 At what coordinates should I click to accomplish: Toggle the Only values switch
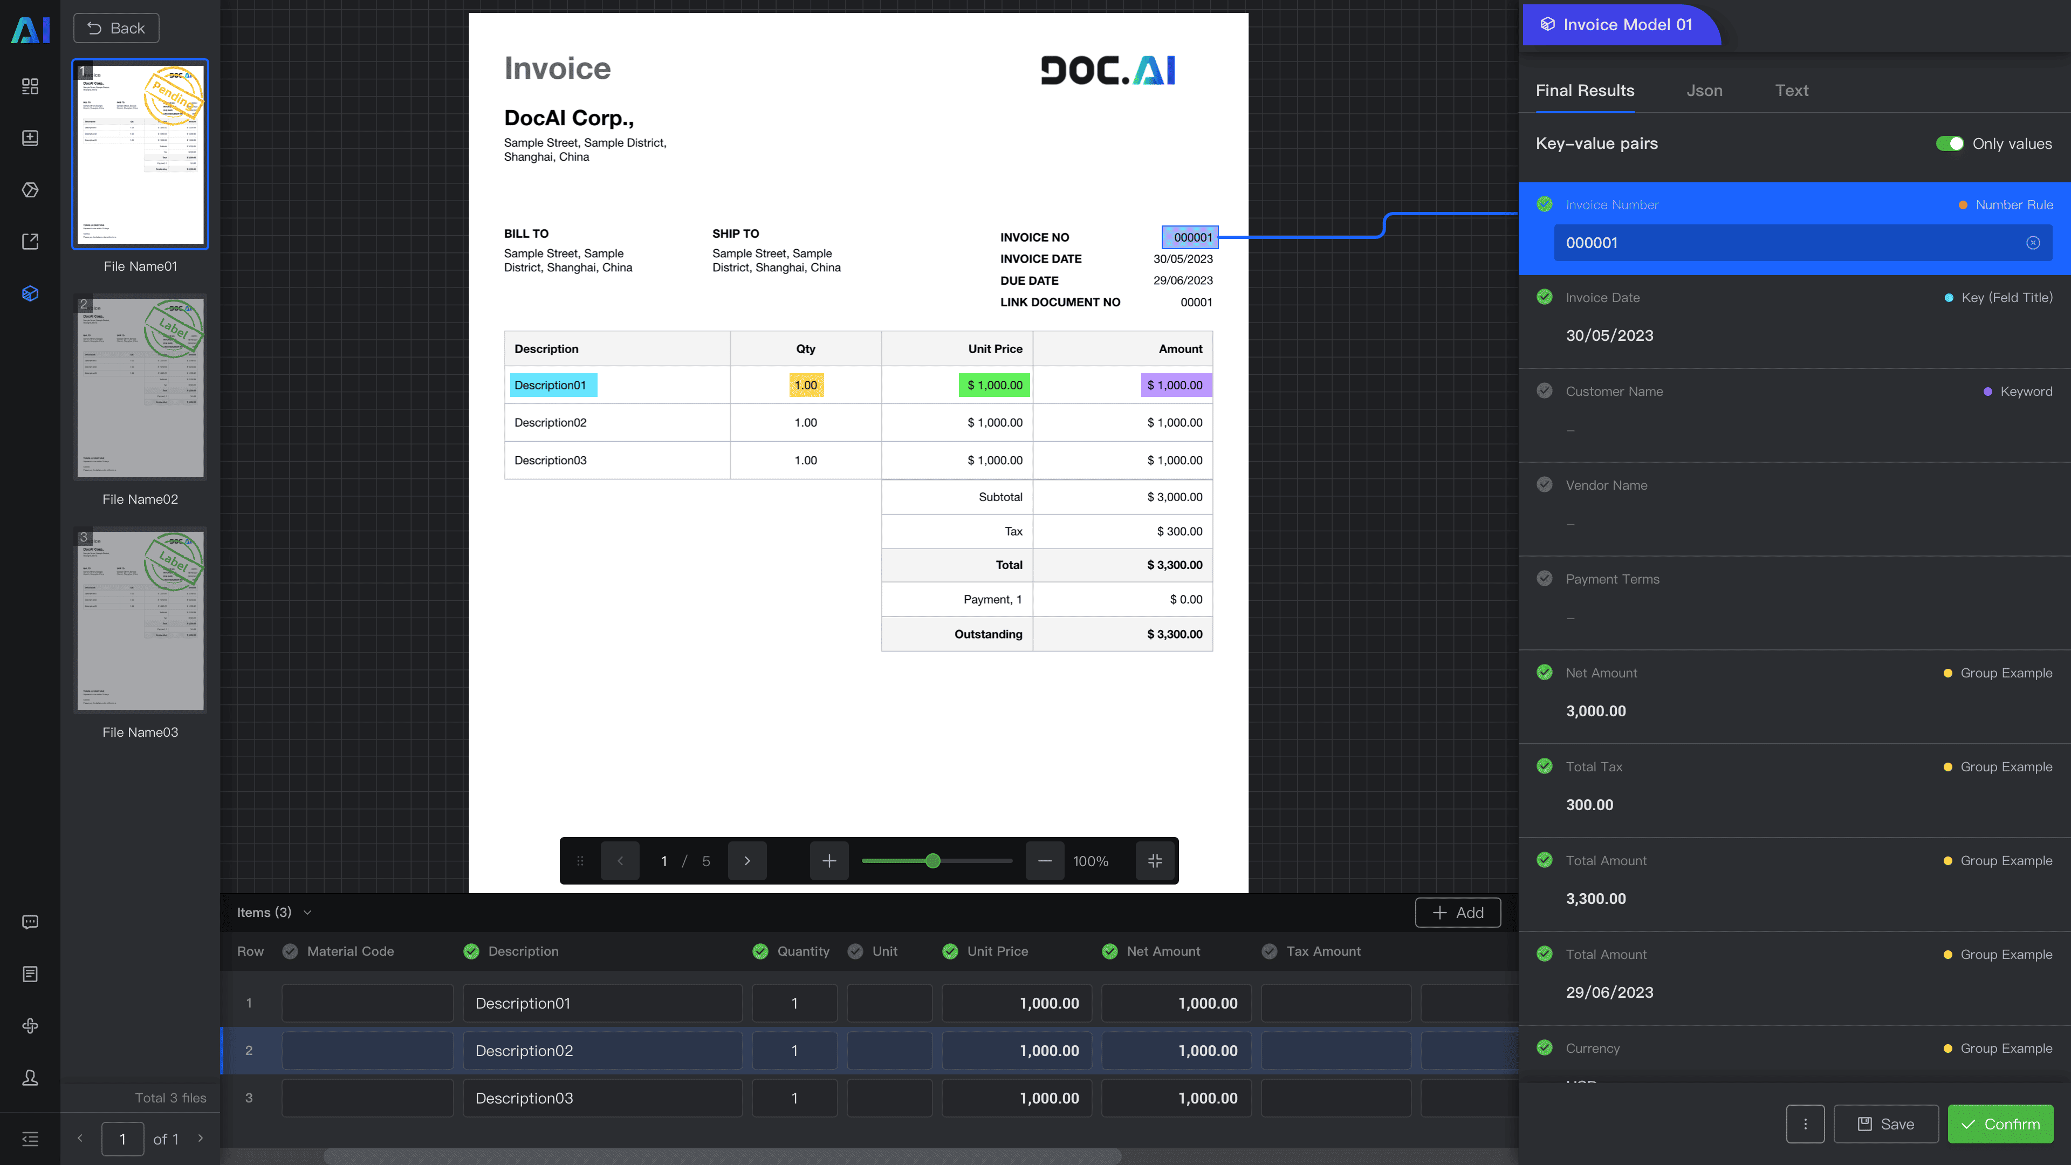pos(1949,144)
